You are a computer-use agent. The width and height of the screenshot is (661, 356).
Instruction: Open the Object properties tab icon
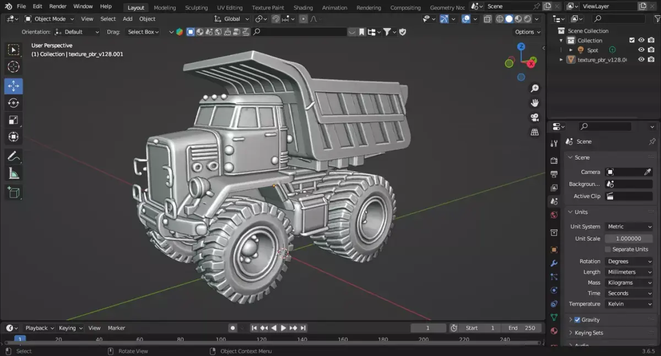pyautogui.click(x=554, y=250)
